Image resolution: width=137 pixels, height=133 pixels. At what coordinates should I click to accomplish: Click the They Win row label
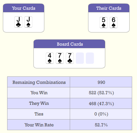39,103
